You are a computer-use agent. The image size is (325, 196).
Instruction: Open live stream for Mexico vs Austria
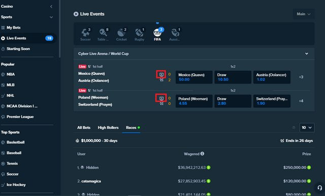[161, 74]
